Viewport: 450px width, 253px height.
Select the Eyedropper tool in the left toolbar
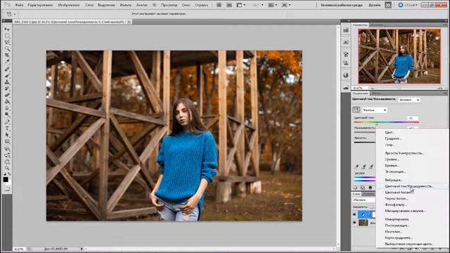coord(7,61)
